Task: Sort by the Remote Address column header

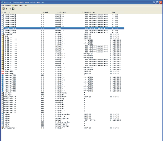Action: tap(96, 12)
